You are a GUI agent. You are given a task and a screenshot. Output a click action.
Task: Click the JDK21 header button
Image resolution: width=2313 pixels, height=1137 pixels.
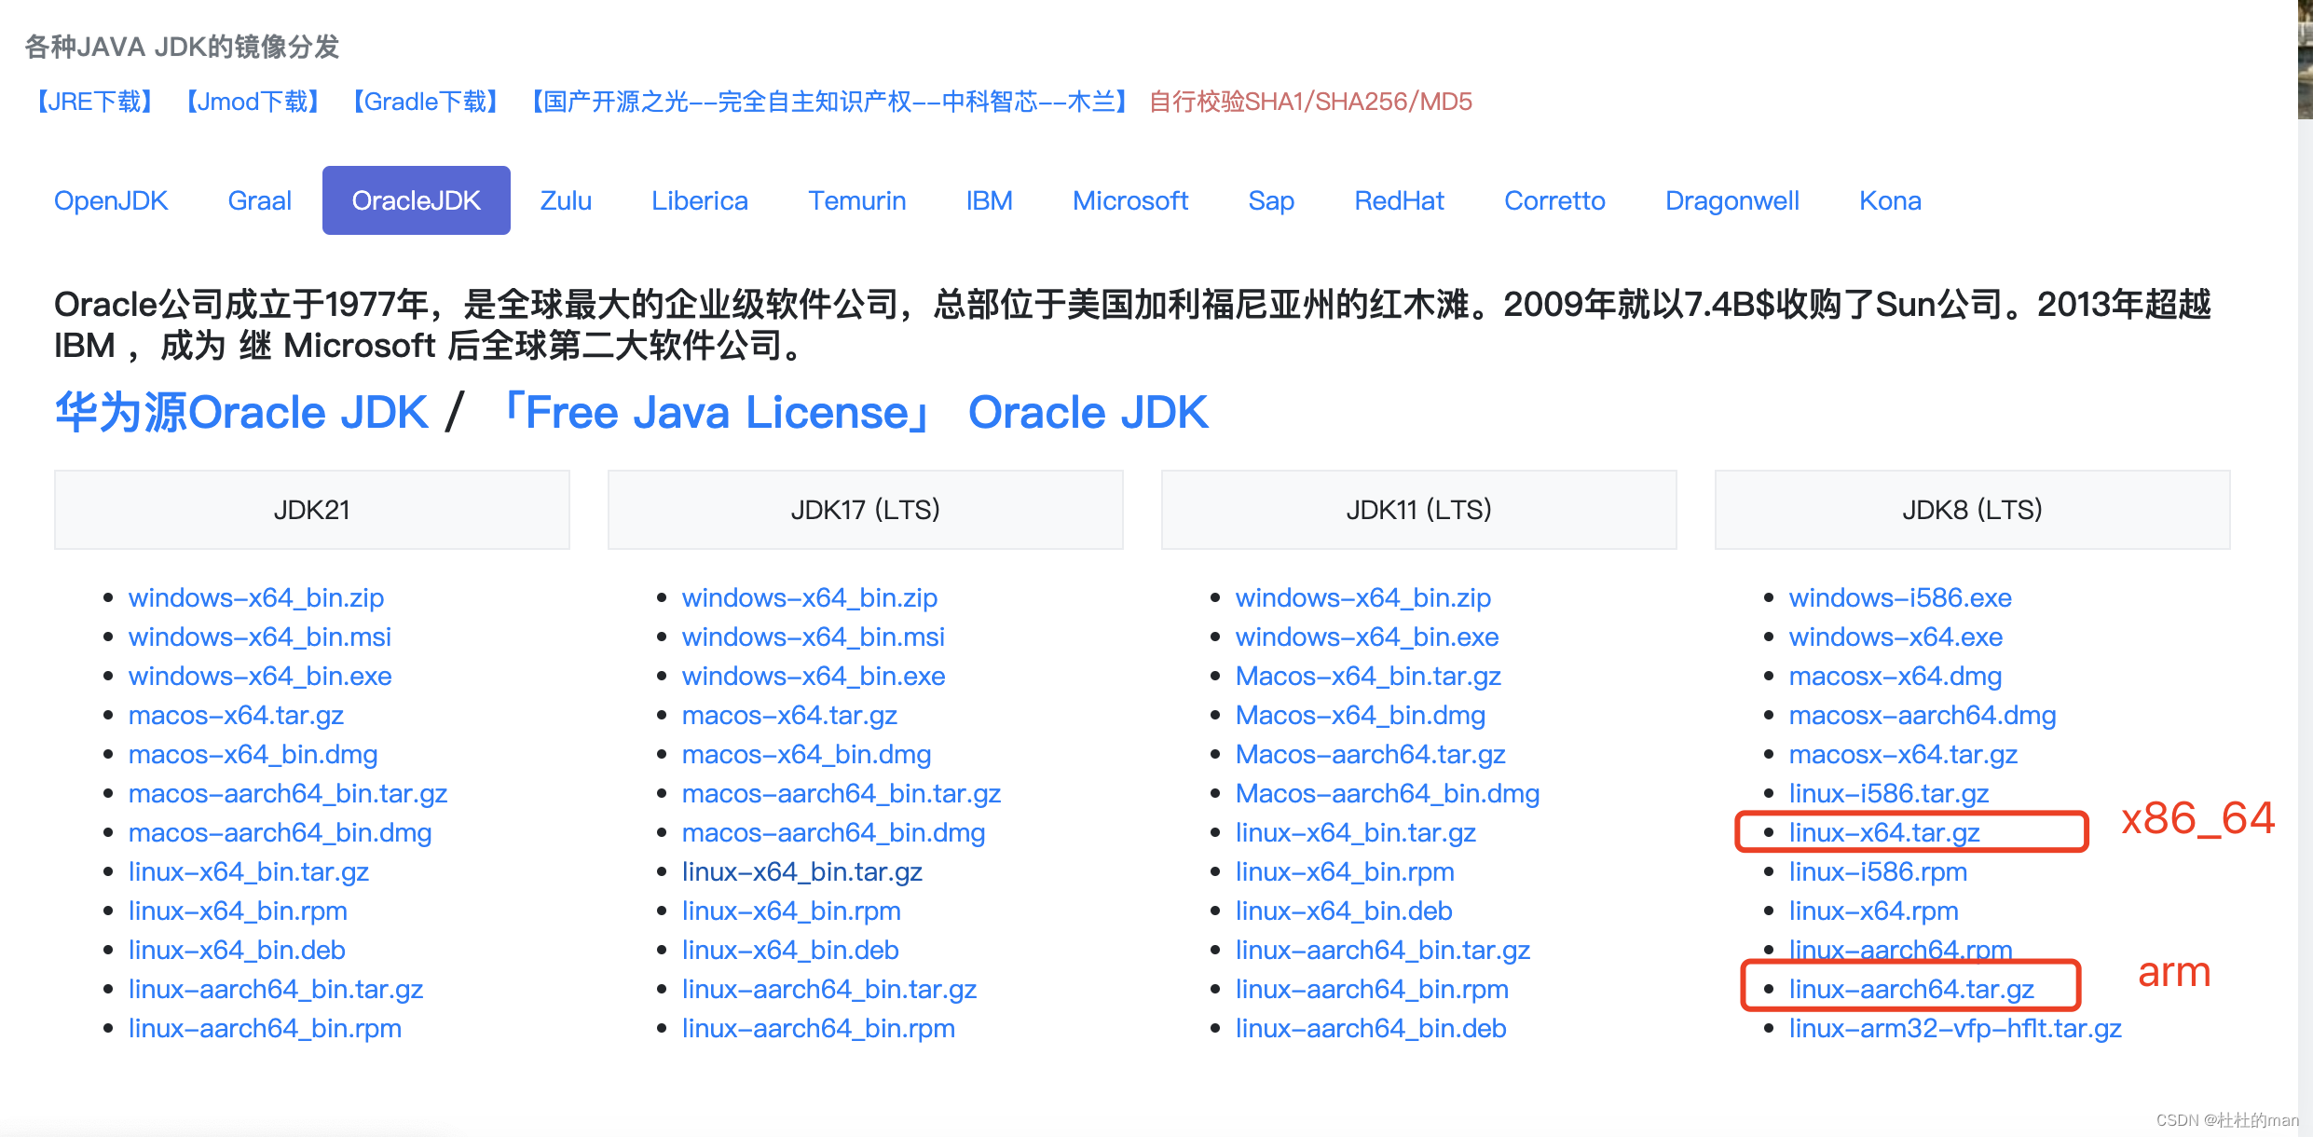311,510
